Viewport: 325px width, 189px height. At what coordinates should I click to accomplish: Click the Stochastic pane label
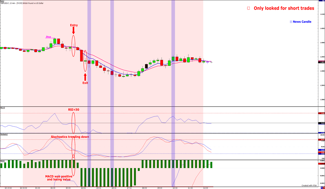4,134
